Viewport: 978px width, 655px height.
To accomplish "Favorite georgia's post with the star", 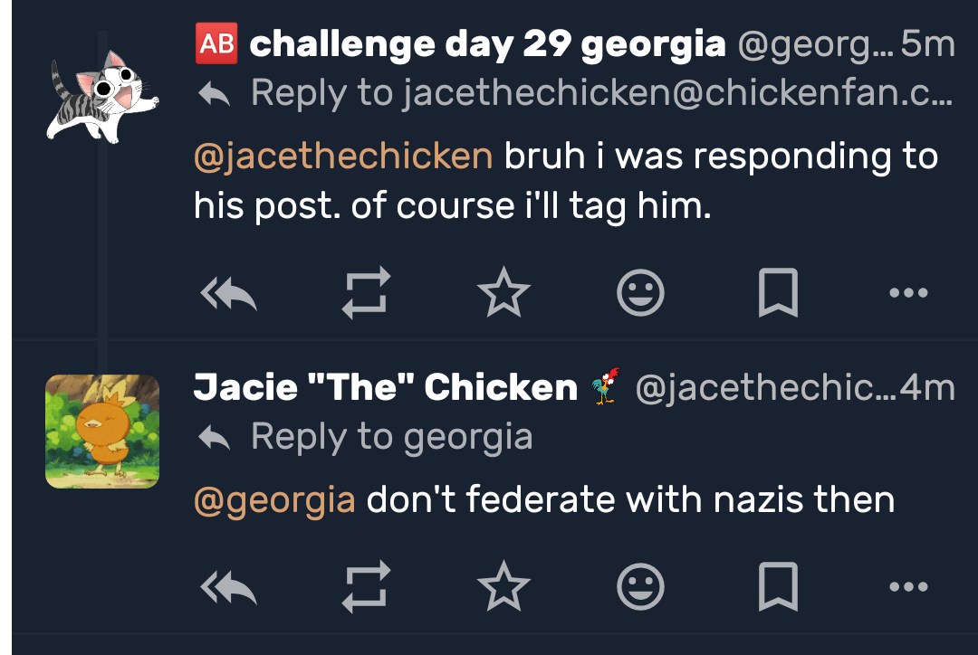I will click(503, 292).
